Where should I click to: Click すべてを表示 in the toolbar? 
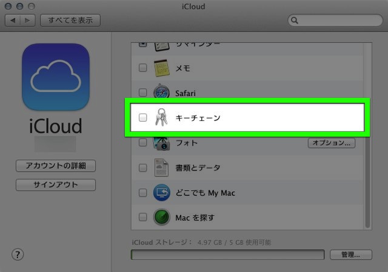coord(70,20)
